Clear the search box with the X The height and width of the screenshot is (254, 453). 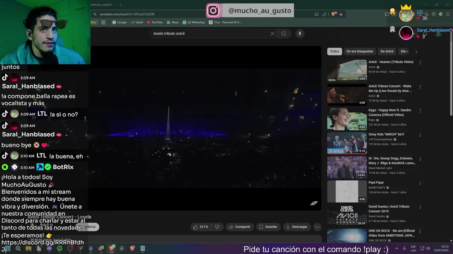(x=273, y=34)
